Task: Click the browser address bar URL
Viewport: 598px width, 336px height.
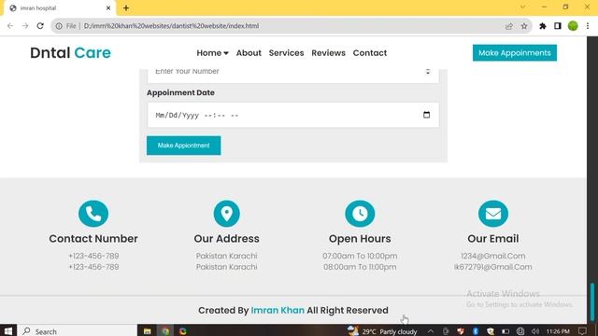Action: point(171,26)
